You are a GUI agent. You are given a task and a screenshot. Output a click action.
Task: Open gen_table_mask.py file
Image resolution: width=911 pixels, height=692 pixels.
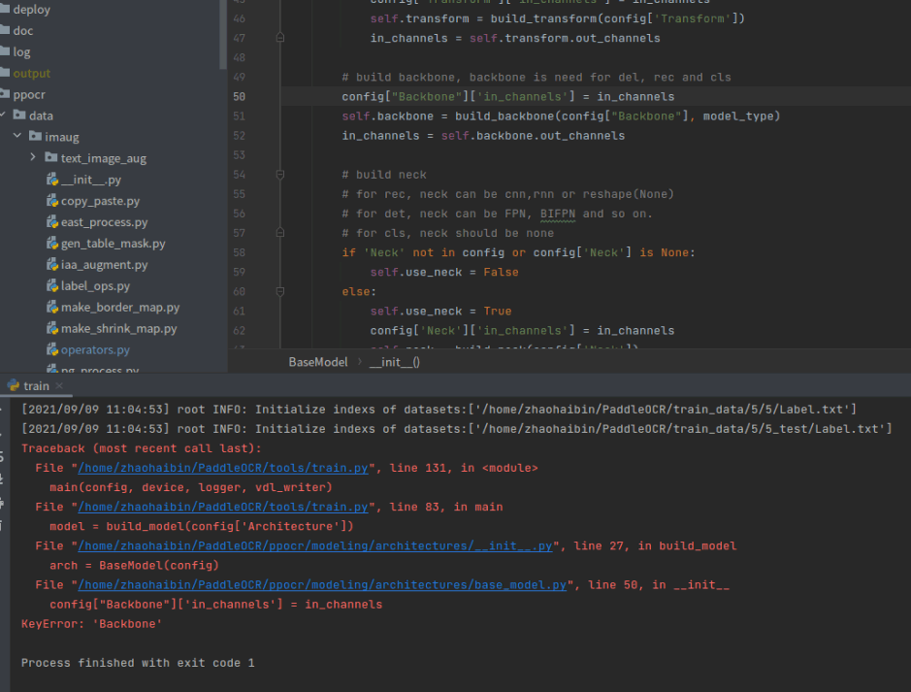(113, 244)
